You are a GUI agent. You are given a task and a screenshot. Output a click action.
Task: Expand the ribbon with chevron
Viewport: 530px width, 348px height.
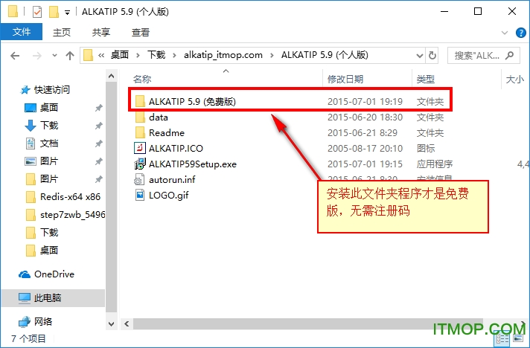505,33
